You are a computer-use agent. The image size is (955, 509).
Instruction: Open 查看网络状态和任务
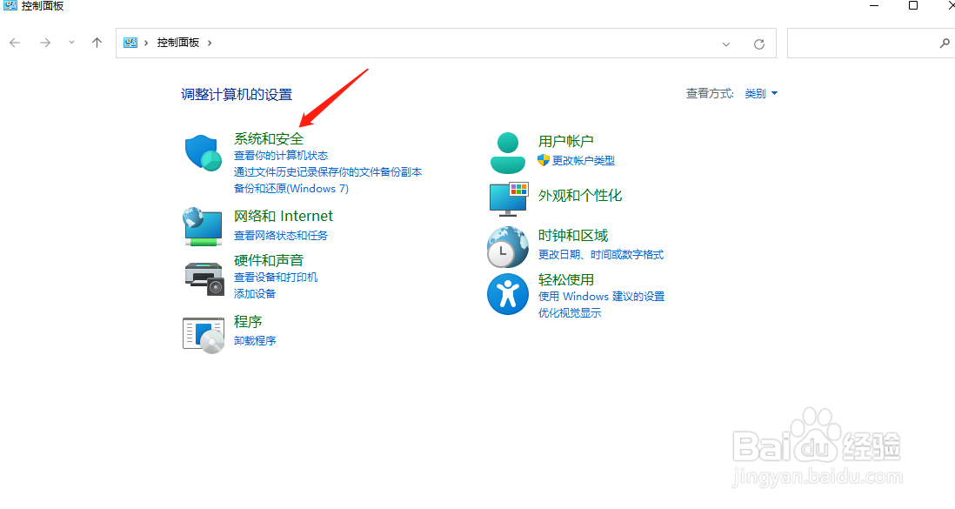[281, 235]
